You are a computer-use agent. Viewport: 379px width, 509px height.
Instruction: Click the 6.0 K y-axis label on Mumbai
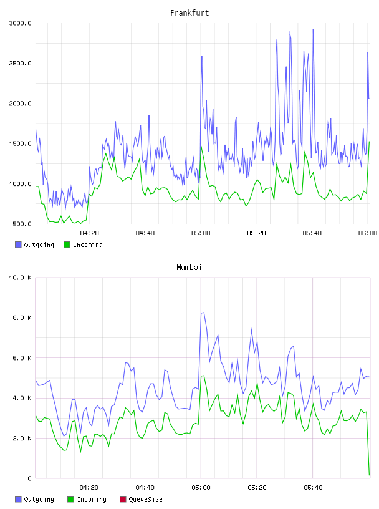(22, 358)
